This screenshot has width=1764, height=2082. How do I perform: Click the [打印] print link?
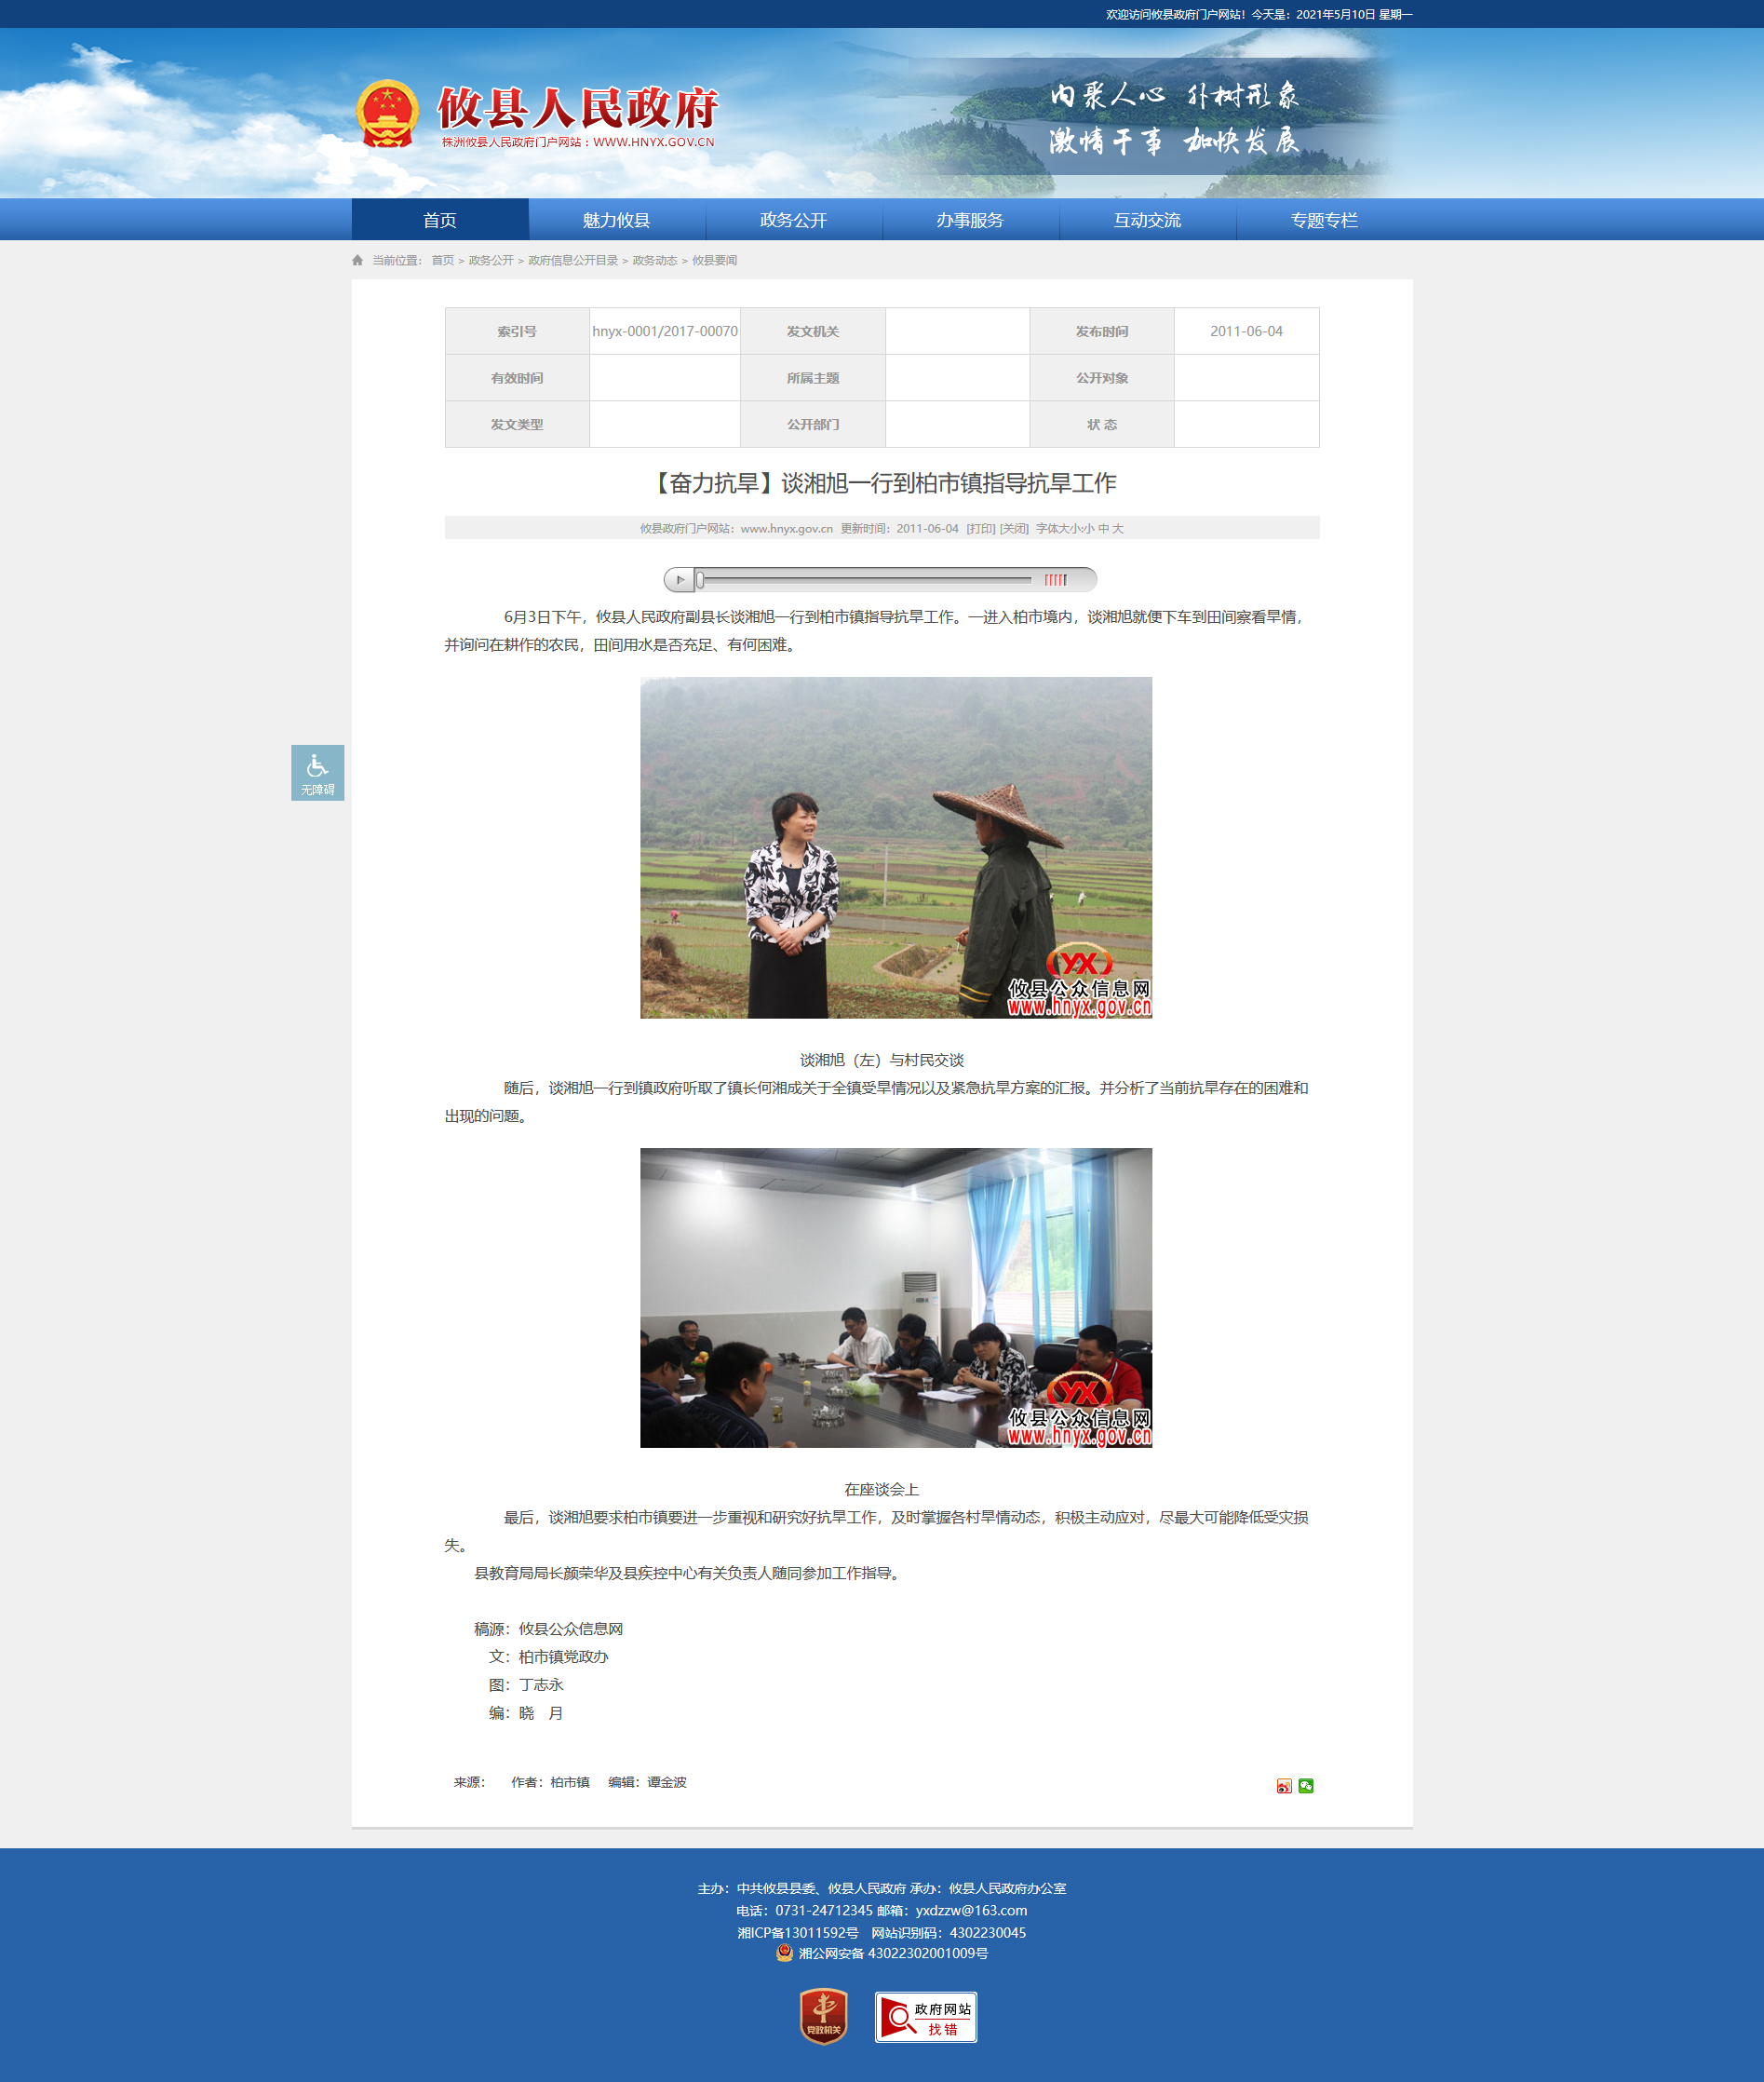coord(981,529)
